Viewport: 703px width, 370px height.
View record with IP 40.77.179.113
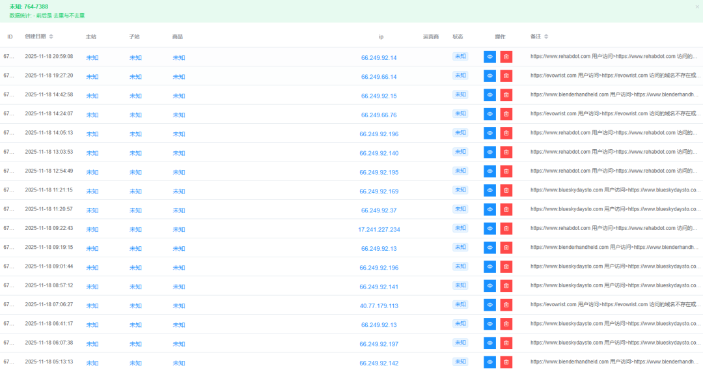click(x=489, y=304)
